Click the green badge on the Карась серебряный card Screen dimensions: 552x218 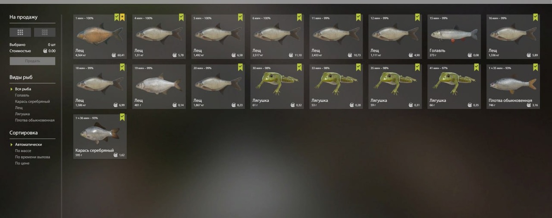click(123, 117)
